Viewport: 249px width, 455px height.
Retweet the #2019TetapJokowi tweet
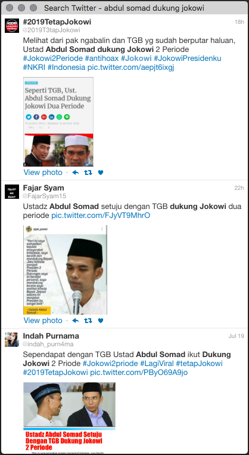[x=88, y=173]
